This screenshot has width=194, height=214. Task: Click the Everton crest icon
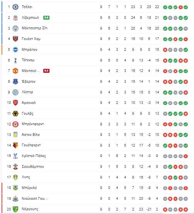pos(15,82)
